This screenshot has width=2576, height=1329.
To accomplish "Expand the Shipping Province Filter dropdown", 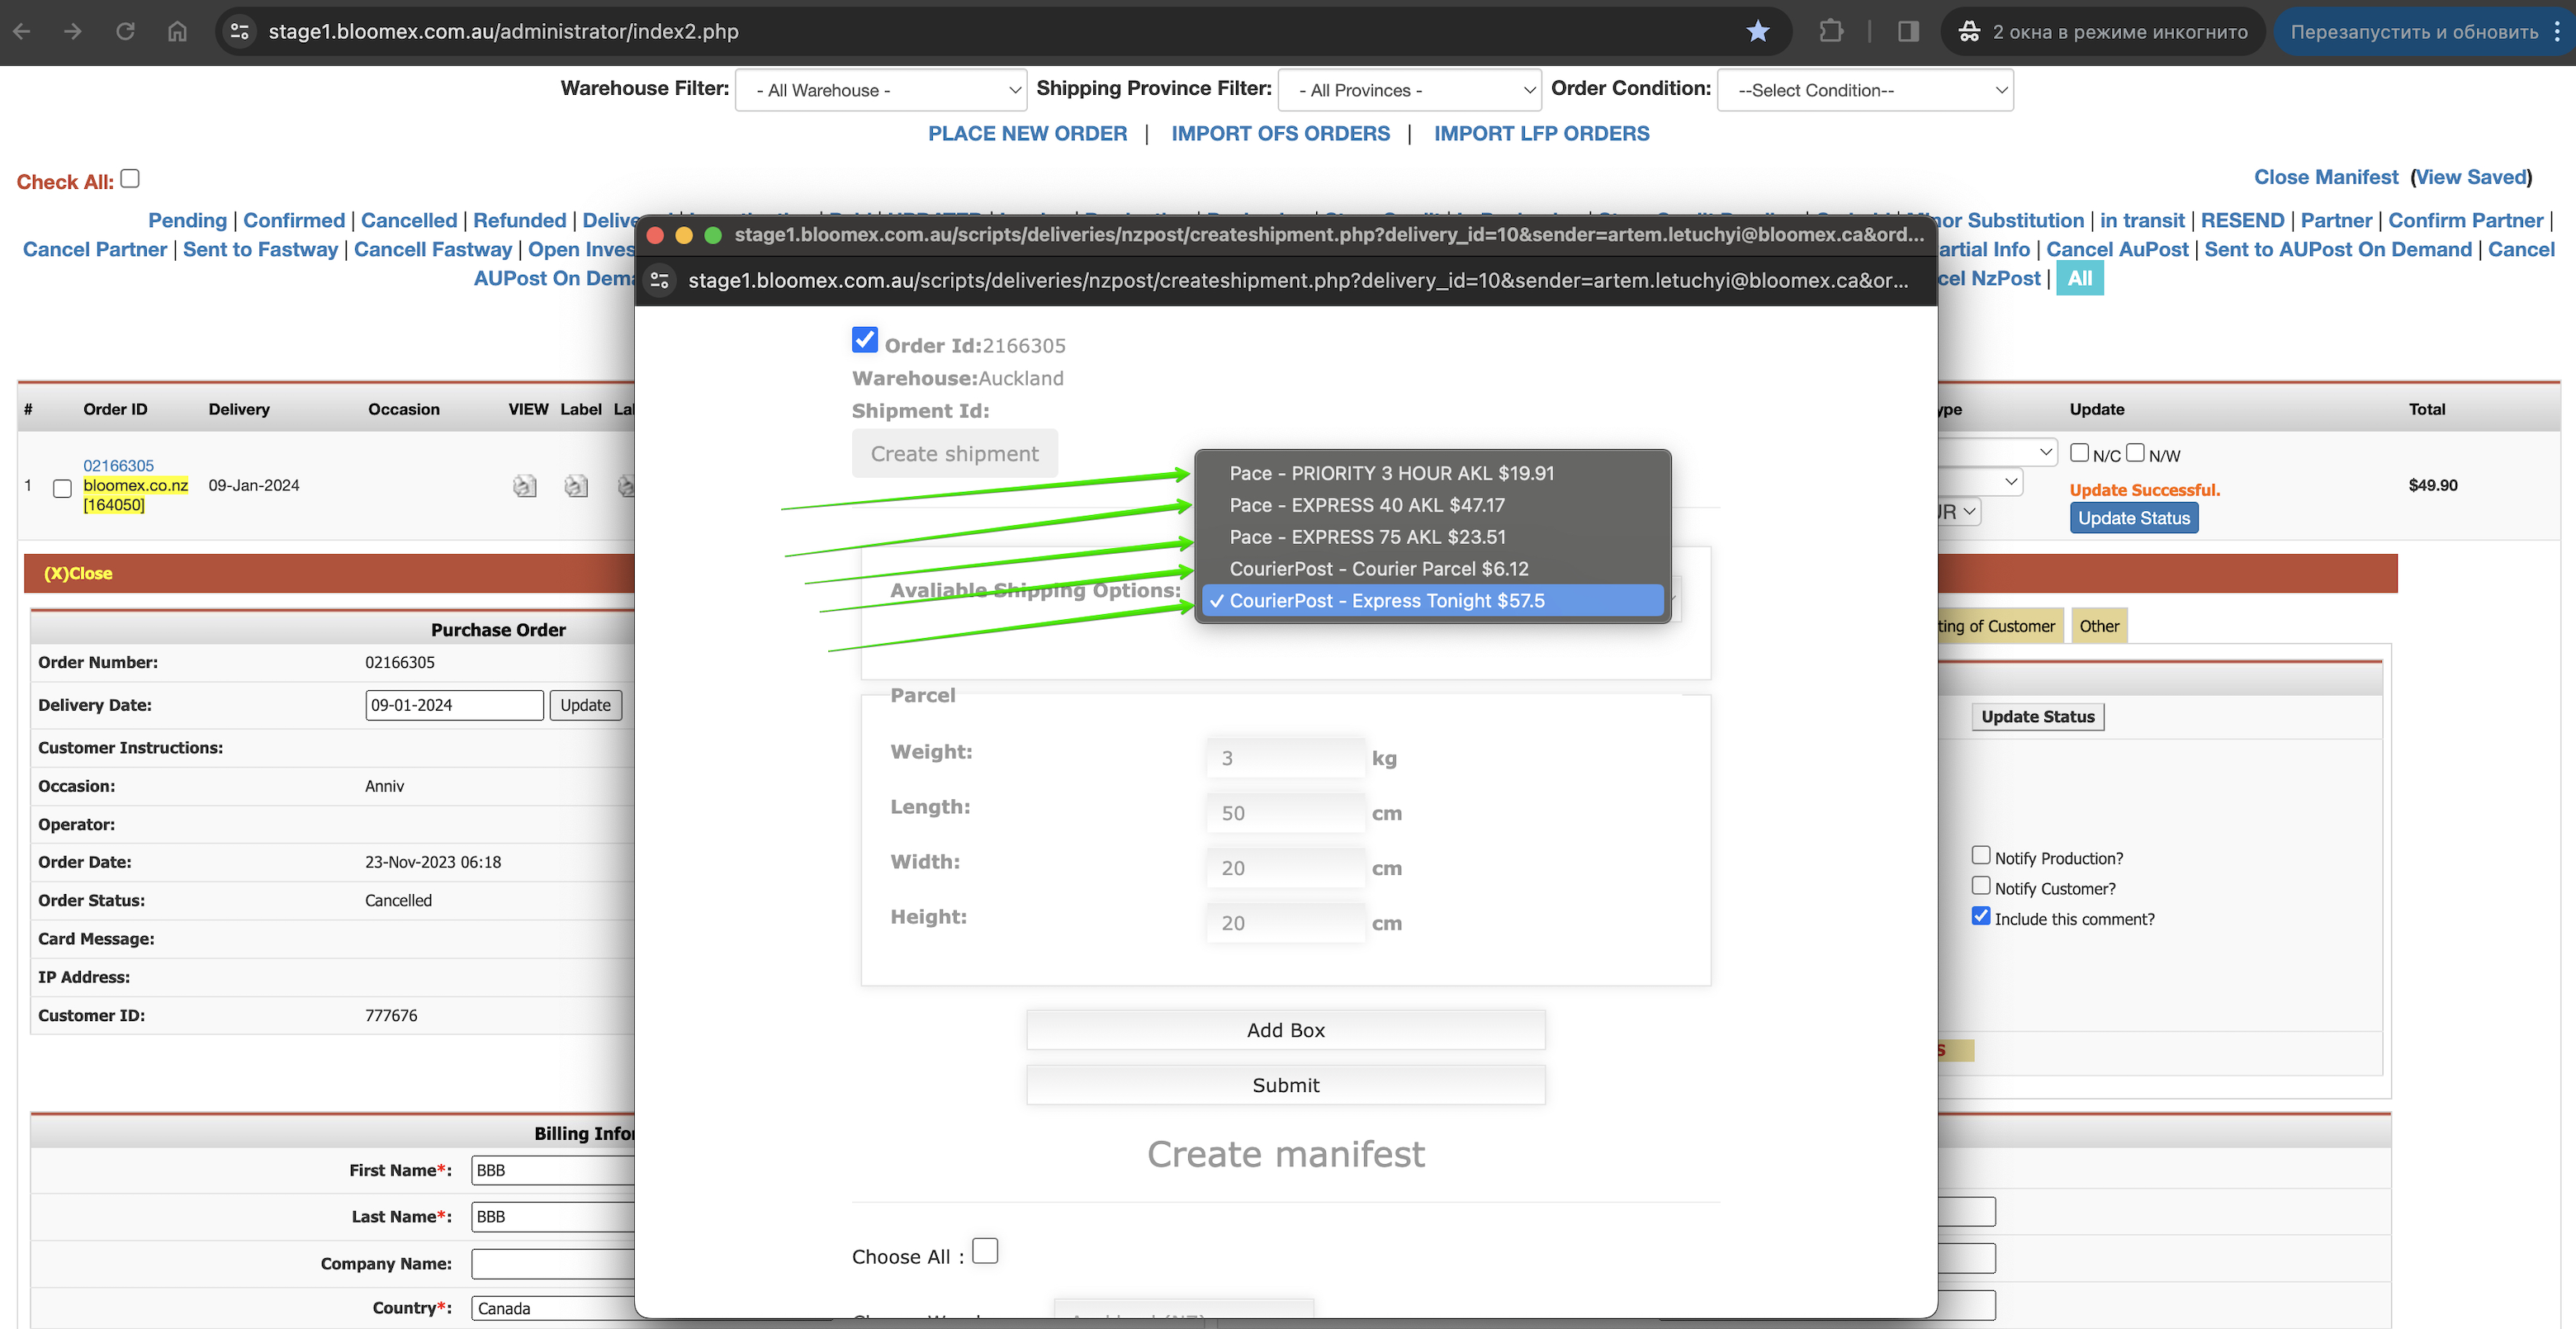I will (x=1409, y=90).
